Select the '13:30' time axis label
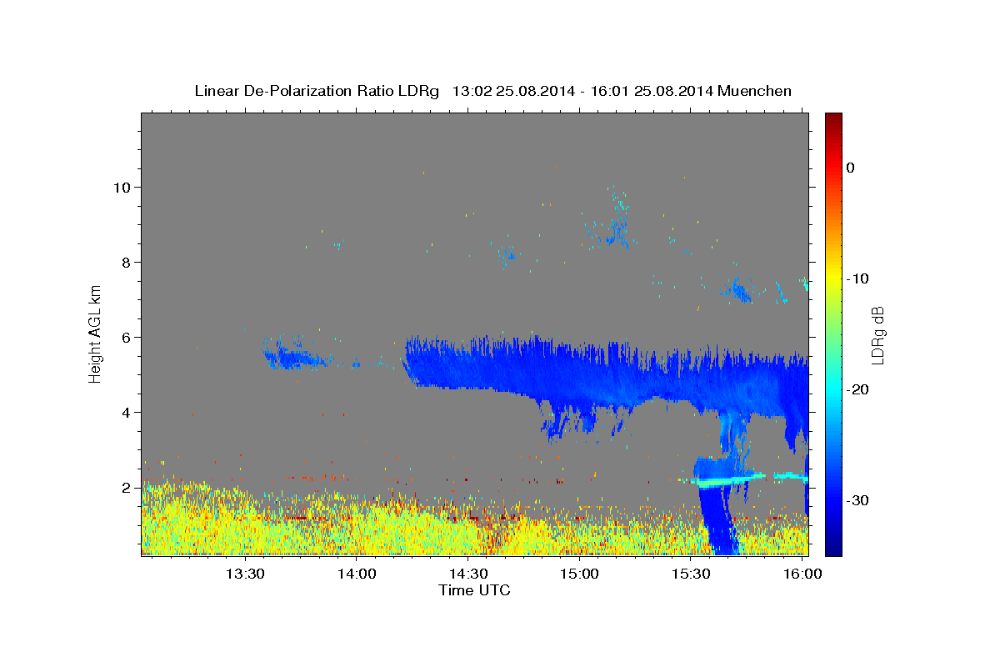Viewport: 1000px width, 667px height. point(246,574)
